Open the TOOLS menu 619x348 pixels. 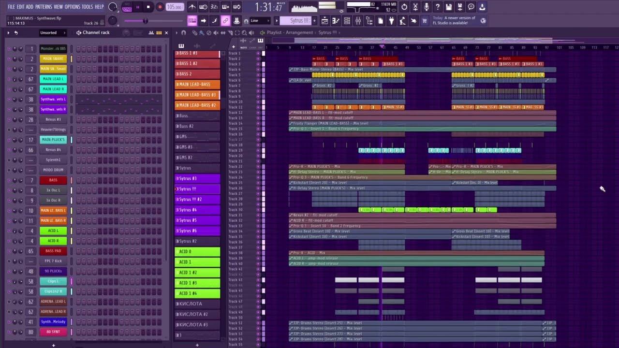[87, 7]
